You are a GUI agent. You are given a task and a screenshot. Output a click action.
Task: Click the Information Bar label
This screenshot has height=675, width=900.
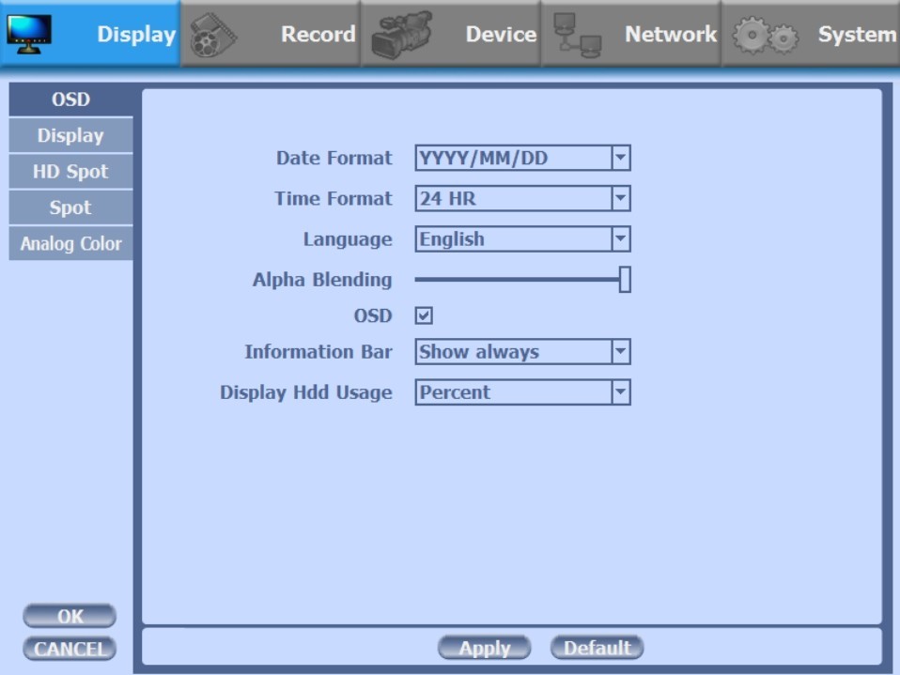point(318,351)
